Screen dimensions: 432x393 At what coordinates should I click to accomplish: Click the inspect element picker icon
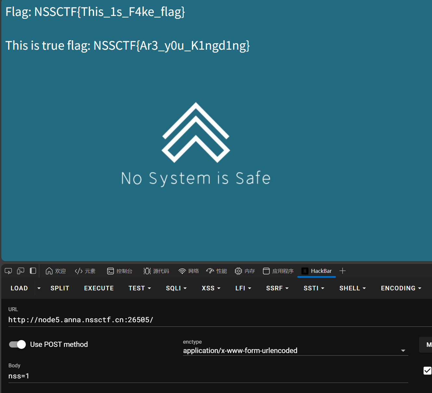click(8, 271)
